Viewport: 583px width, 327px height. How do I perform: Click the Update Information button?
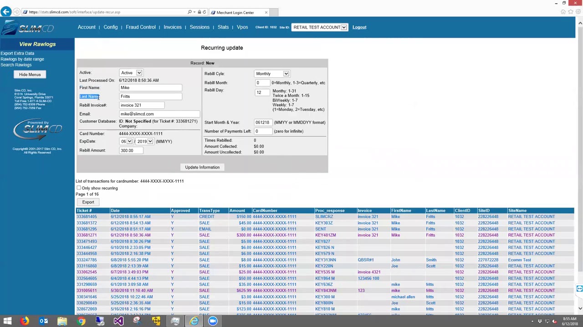coord(202,167)
